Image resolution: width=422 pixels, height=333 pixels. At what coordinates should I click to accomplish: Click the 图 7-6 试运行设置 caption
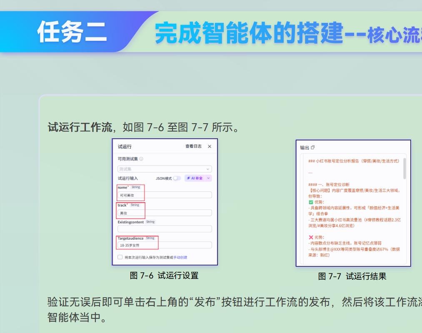click(164, 276)
